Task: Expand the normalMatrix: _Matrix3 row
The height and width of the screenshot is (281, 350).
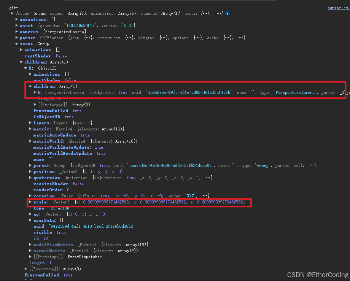Action: tap(30, 251)
